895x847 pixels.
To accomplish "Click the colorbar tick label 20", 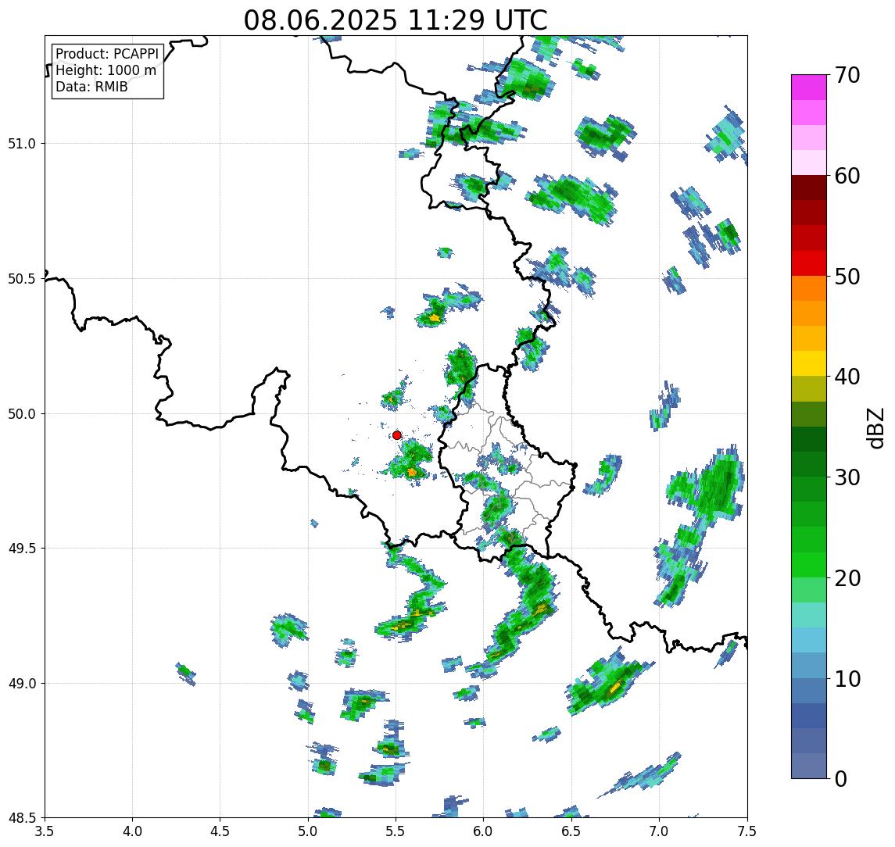I will coord(847,578).
